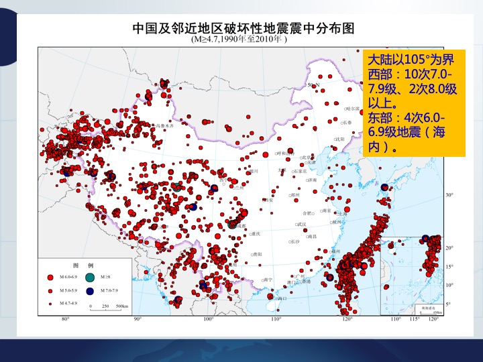Click the teal M≥8 legend circle
The image size is (483, 362).
[90, 277]
